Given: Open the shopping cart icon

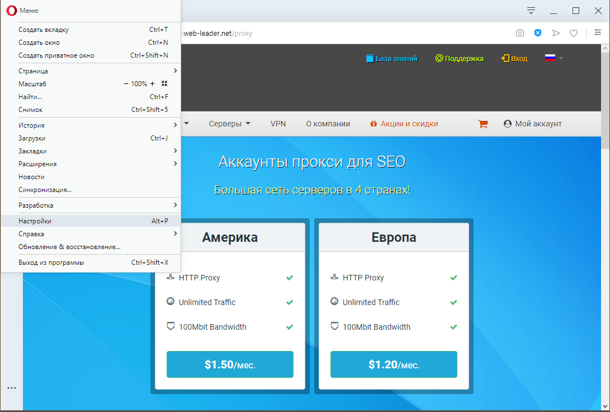Looking at the screenshot, I should coord(483,124).
